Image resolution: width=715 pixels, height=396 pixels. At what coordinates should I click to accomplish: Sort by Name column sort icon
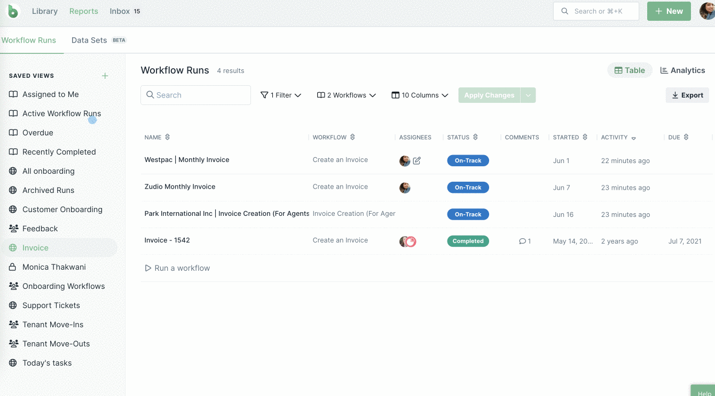(168, 137)
